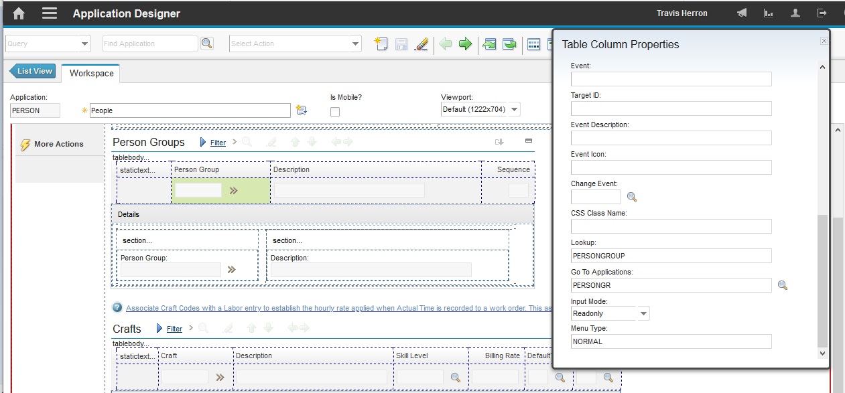Image resolution: width=845 pixels, height=393 pixels.
Task: Click the magnifier beside Find Application
Action: coord(207,42)
